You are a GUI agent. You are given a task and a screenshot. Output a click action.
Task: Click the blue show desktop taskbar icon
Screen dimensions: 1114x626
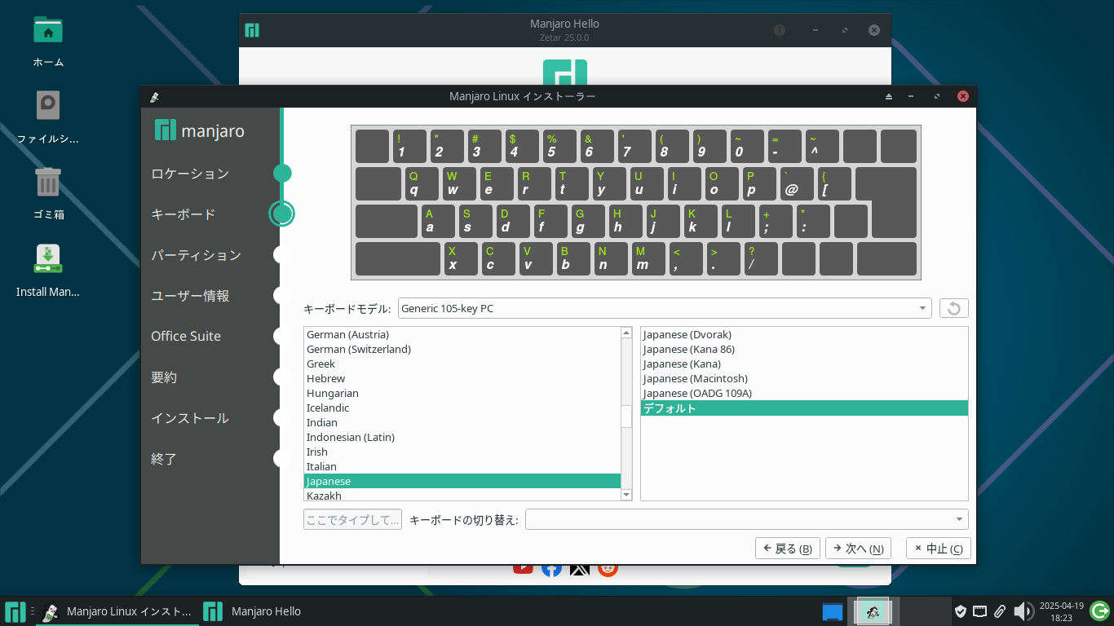[x=832, y=611]
